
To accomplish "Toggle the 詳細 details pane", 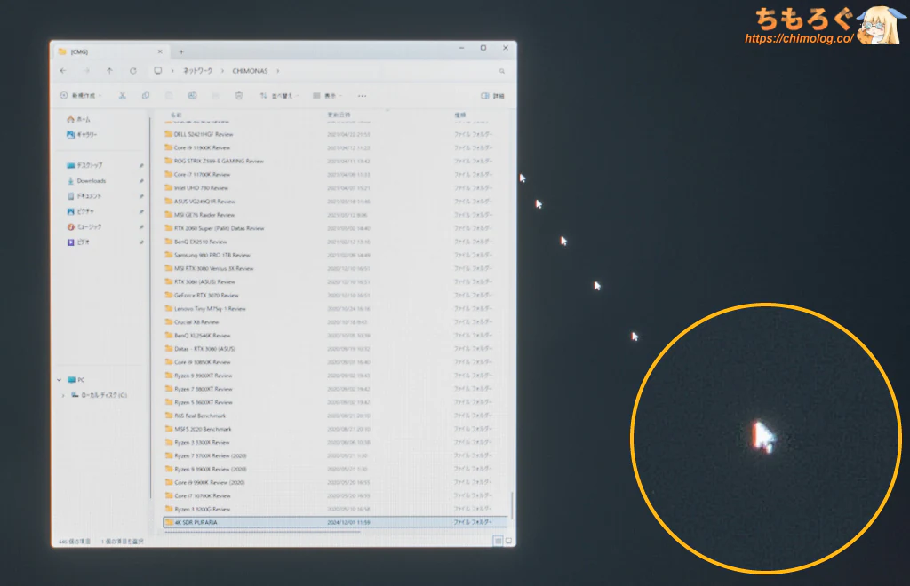I will coord(492,95).
